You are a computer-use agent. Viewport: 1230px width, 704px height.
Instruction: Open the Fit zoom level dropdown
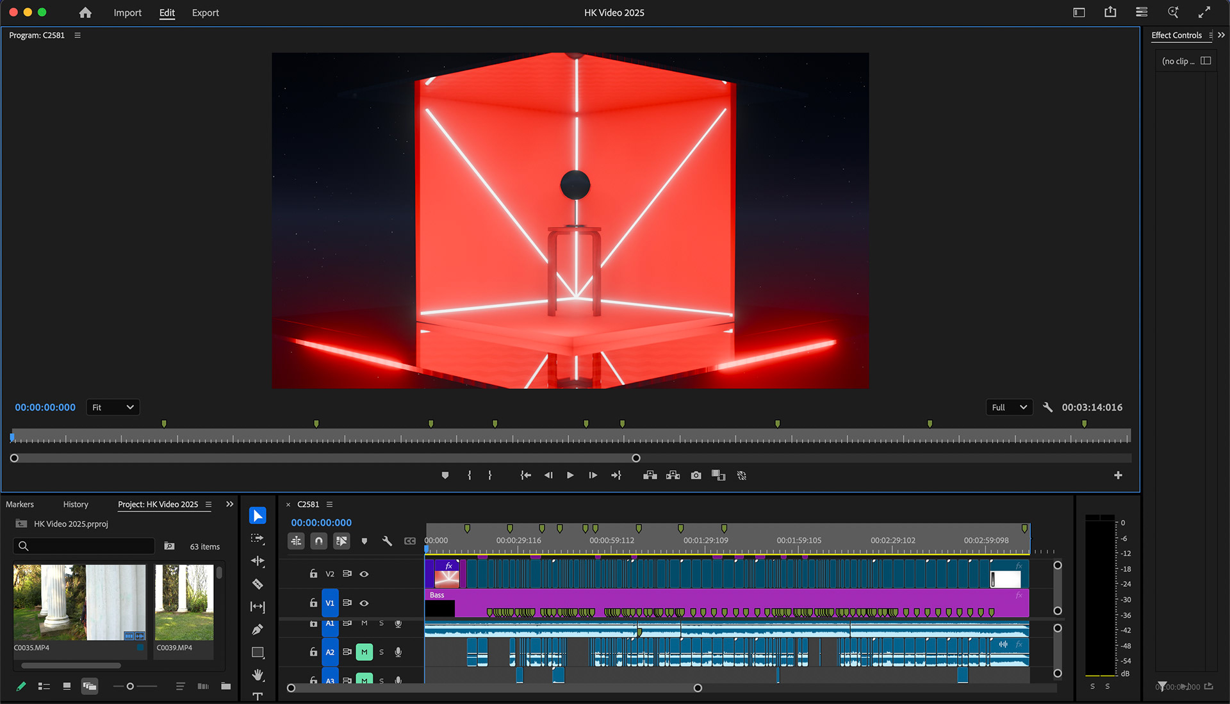pos(113,407)
